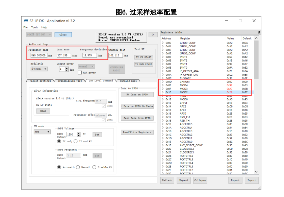Select the SYNT3 register row
The height and width of the screenshot is (197, 284).
click(207, 57)
